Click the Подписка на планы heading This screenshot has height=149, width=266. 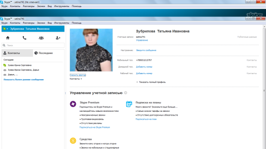point(148,103)
